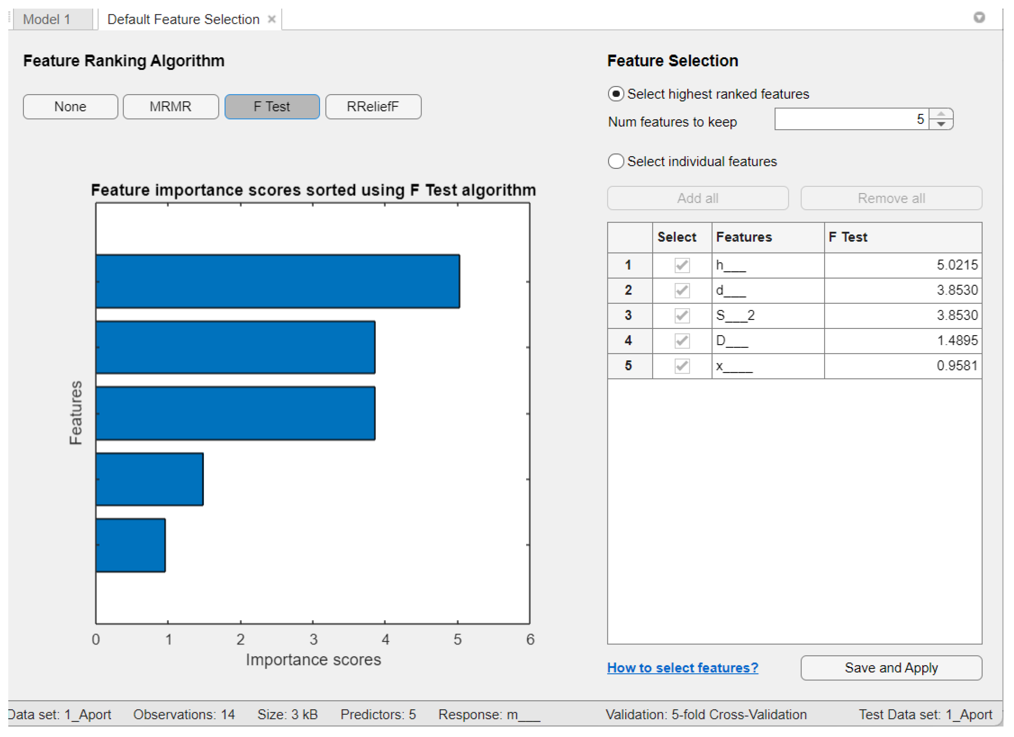Click the tab bar drag handle dots
The width and height of the screenshot is (1014, 737).
click(x=9, y=17)
